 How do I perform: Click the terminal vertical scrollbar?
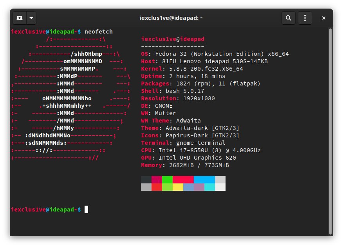coord(330,131)
